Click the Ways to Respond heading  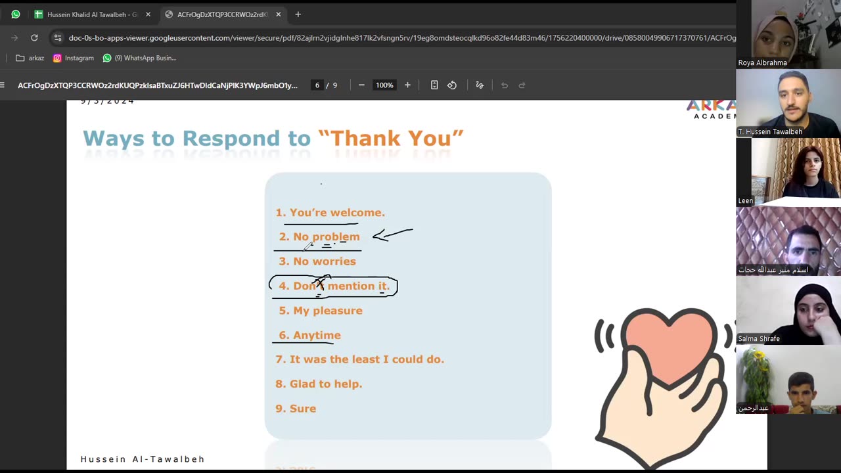coord(273,139)
